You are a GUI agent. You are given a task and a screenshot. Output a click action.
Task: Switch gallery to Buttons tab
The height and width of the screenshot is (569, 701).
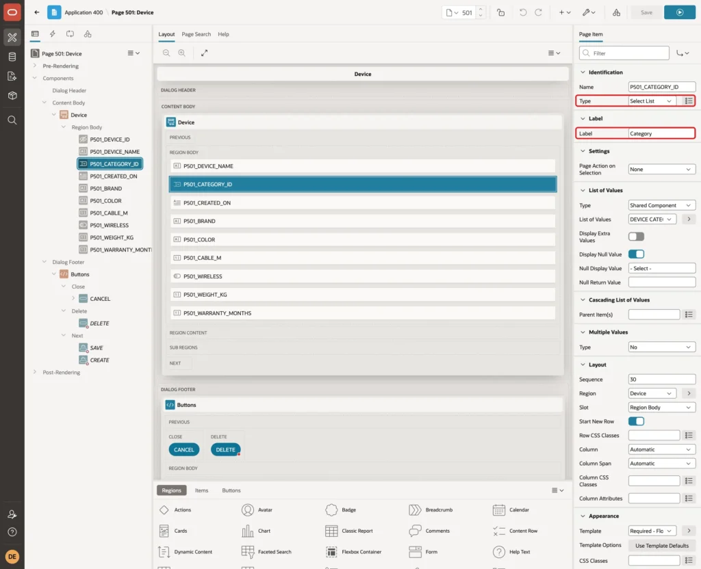pos(231,490)
